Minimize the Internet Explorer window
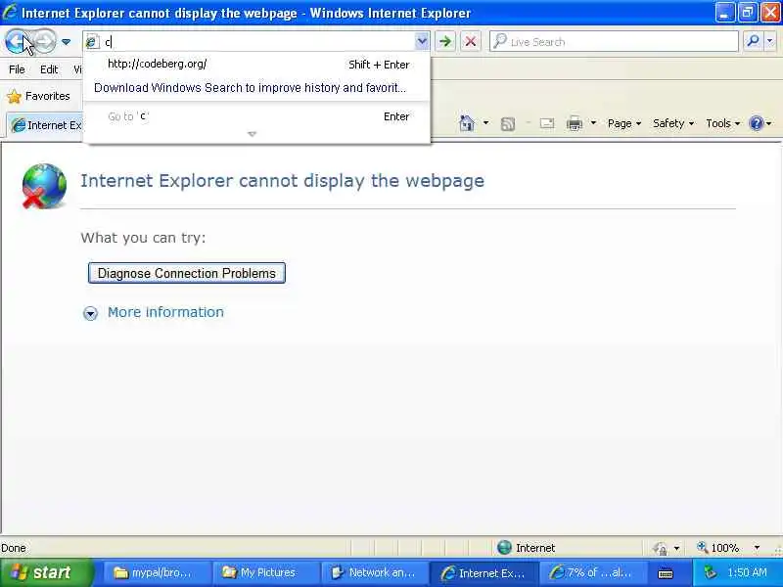The image size is (783, 587). (724, 12)
